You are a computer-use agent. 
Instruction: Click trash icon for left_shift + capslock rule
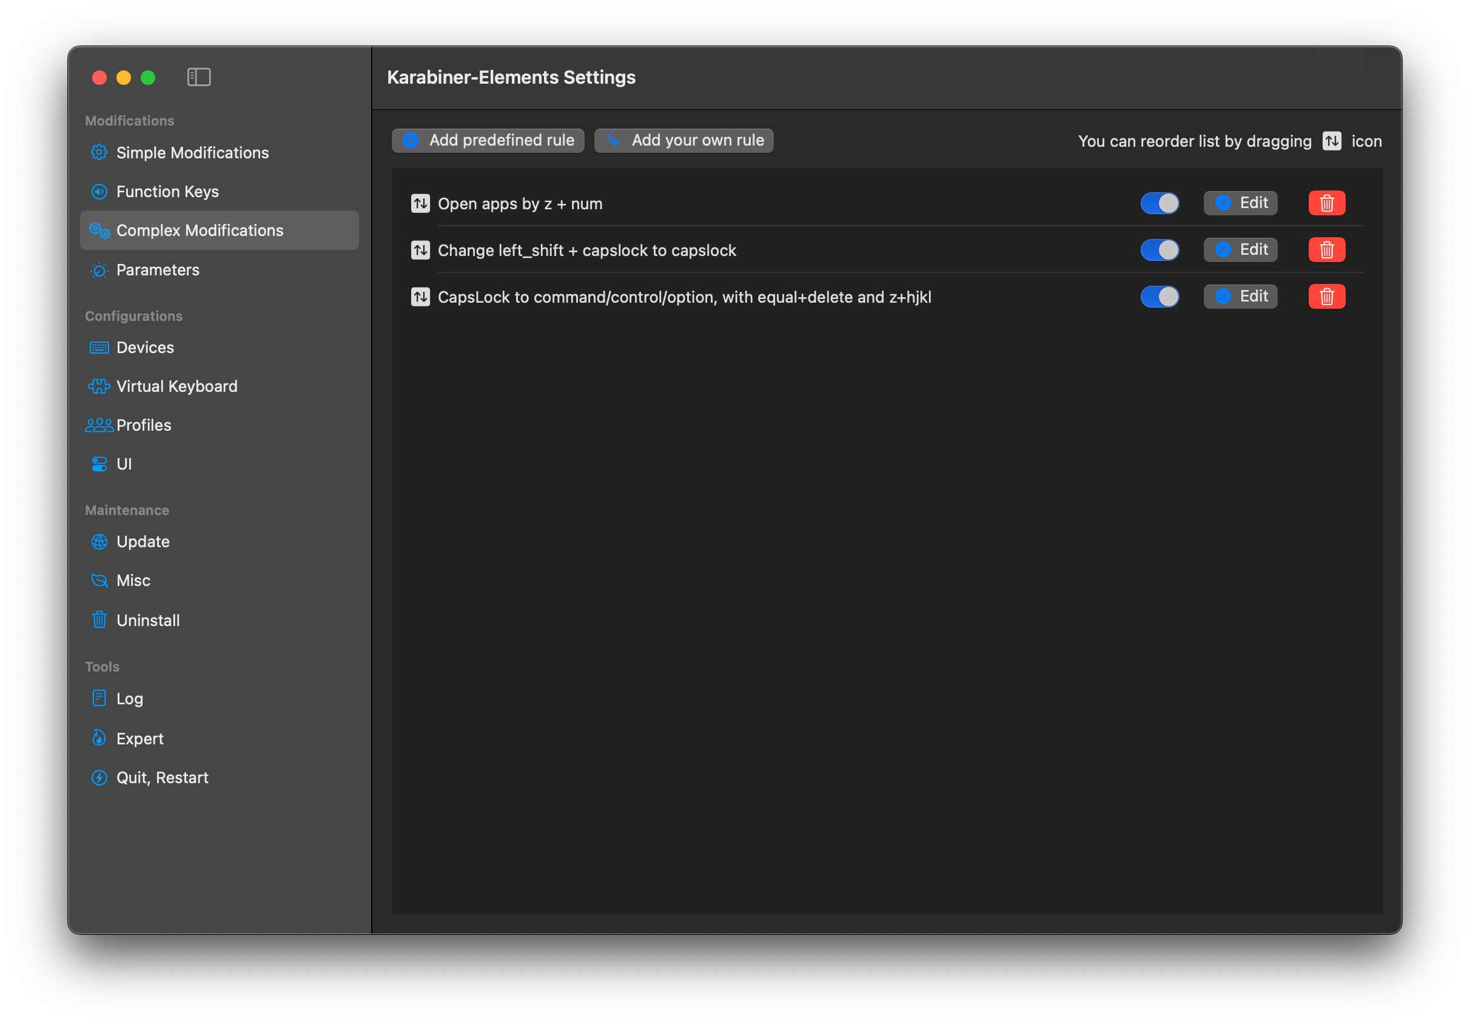click(x=1326, y=250)
